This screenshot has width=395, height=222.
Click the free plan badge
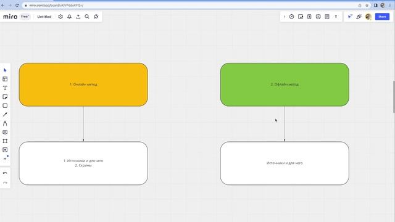click(x=25, y=17)
